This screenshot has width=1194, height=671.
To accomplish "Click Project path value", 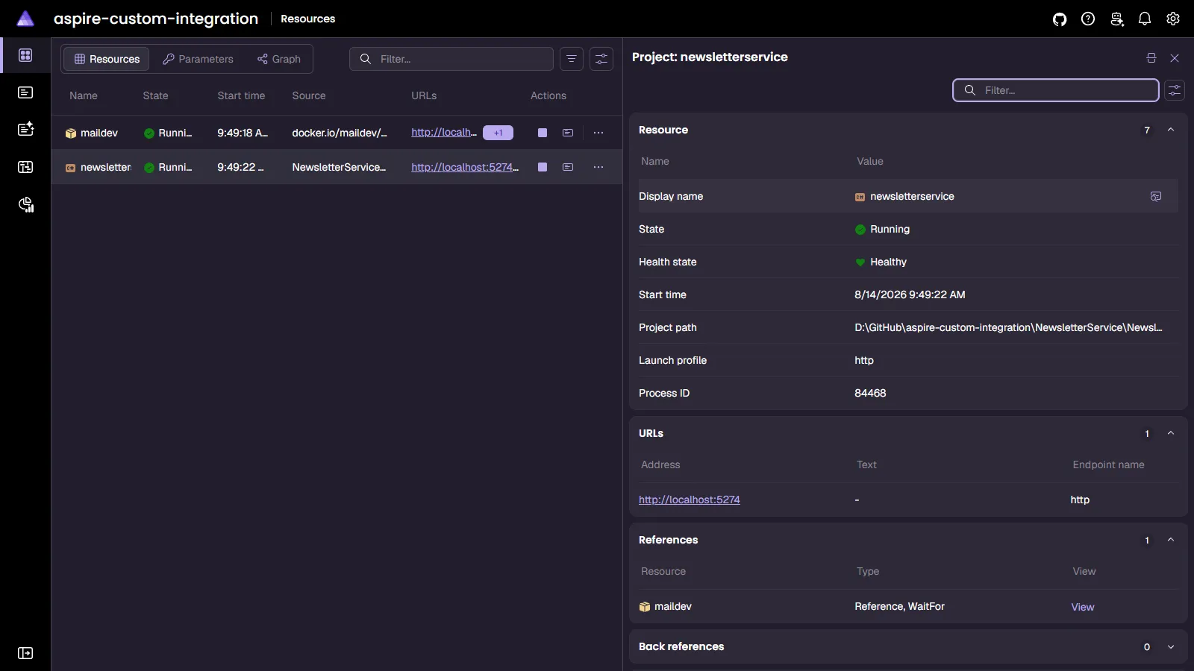I will click(x=1008, y=327).
